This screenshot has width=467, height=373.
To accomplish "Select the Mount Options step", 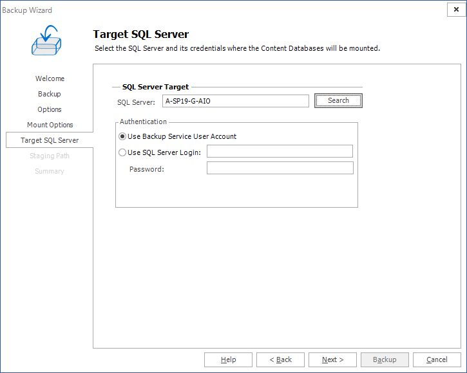I will [x=50, y=125].
